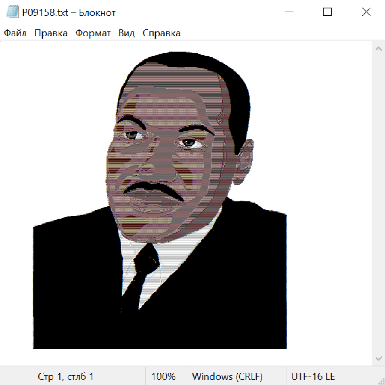Open the Правка menu
385x385 pixels.
point(51,33)
